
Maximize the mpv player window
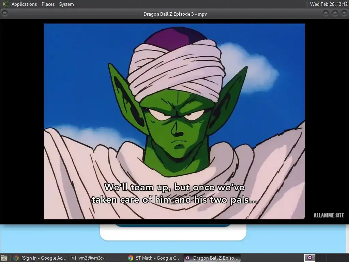[335, 13]
